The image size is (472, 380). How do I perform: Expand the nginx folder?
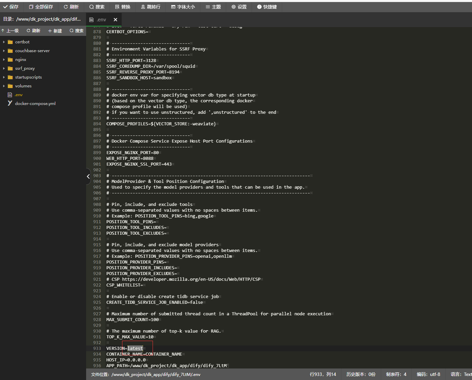click(21, 60)
